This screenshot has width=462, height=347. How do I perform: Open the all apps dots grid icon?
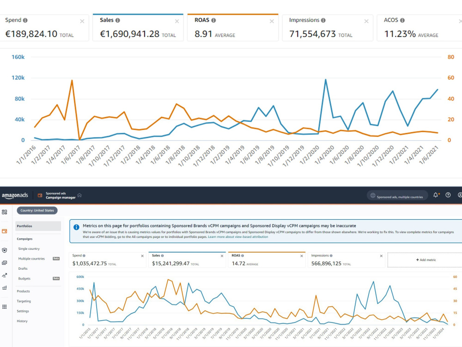point(5,307)
